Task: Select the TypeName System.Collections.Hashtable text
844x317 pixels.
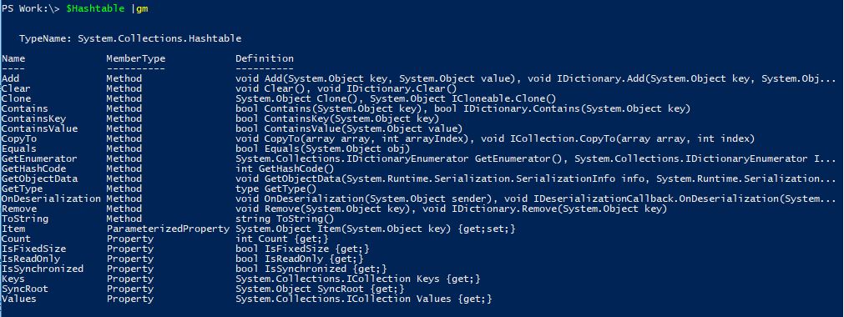Action: click(x=129, y=38)
